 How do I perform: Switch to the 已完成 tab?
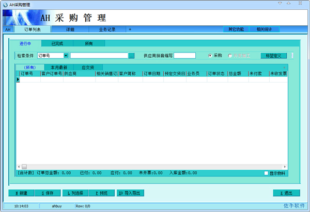tap(57, 44)
